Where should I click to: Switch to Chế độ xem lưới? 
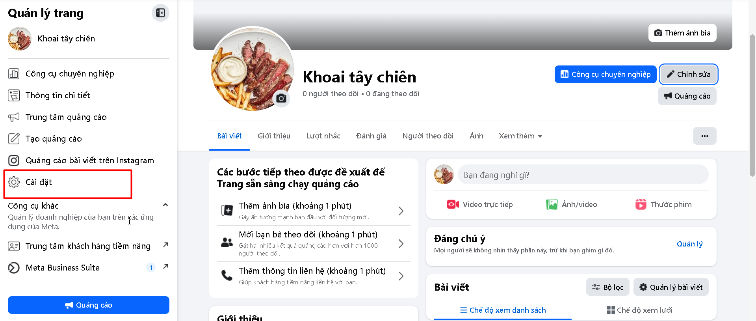point(639,310)
